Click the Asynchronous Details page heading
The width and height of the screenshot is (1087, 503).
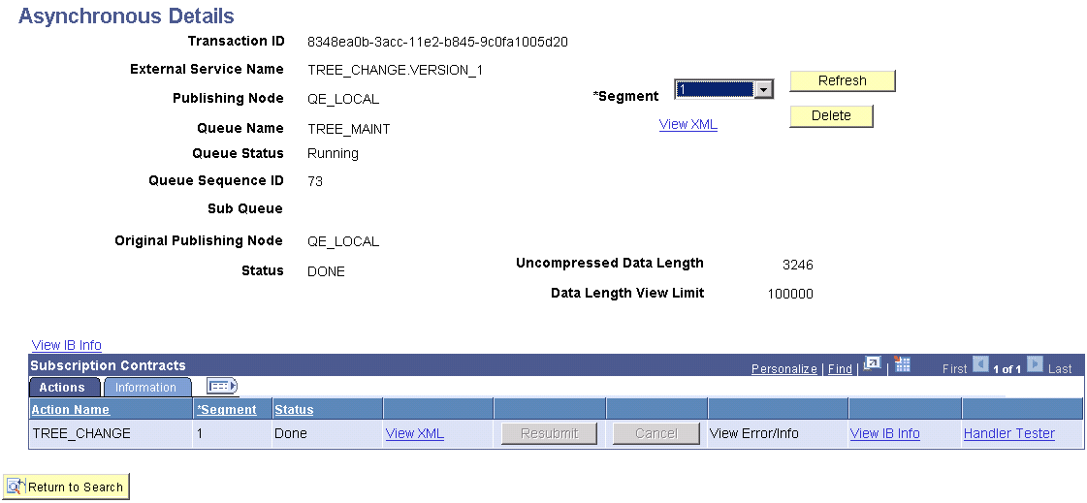point(126,16)
